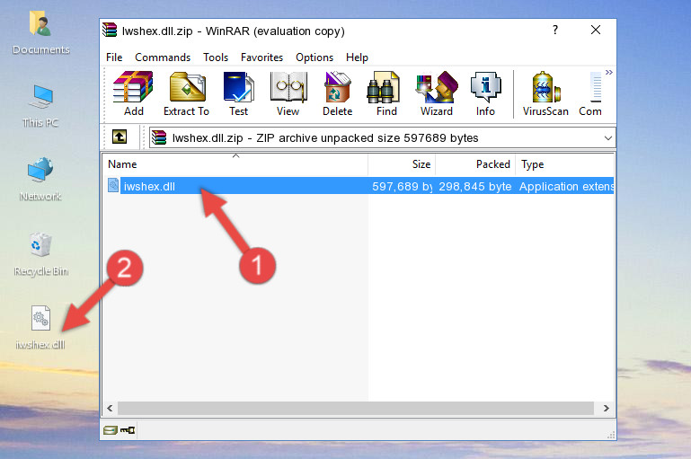Click the horizontal scrollbar right arrow
Image resolution: width=691 pixels, height=459 pixels.
pos(607,409)
